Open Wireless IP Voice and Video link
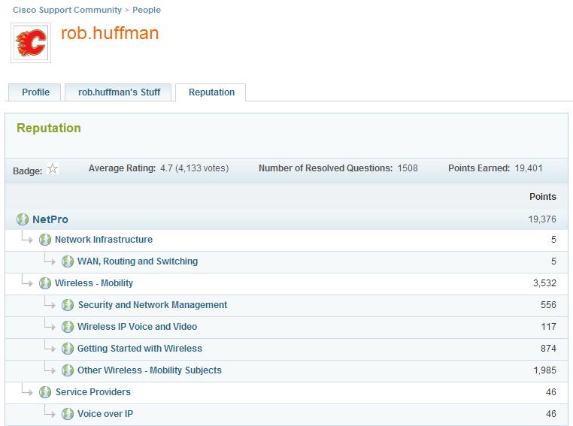This screenshot has height=426, width=573. pyautogui.click(x=137, y=327)
